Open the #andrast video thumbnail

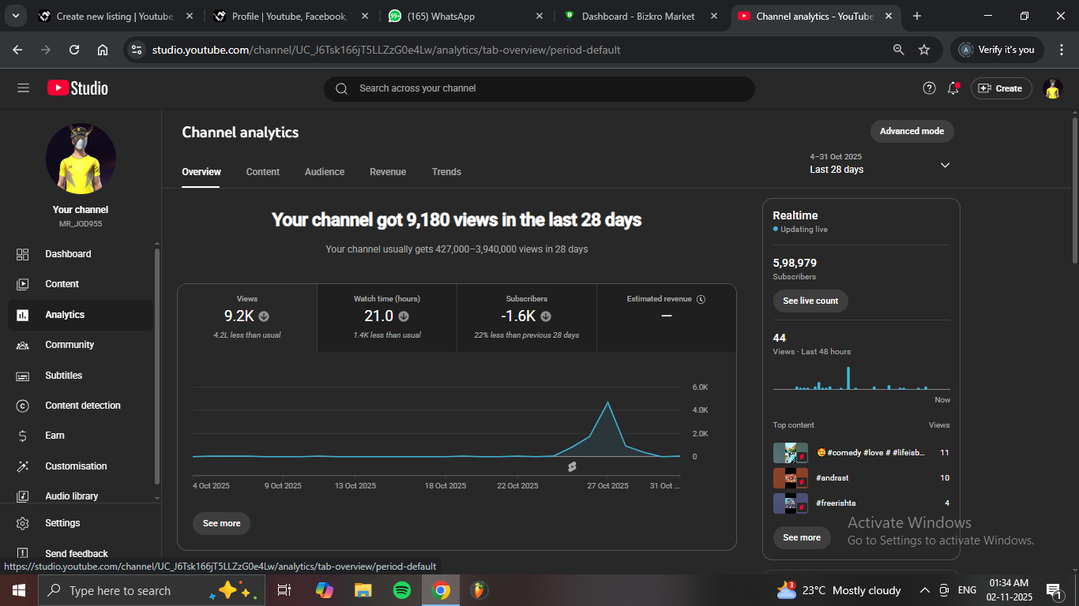(790, 478)
